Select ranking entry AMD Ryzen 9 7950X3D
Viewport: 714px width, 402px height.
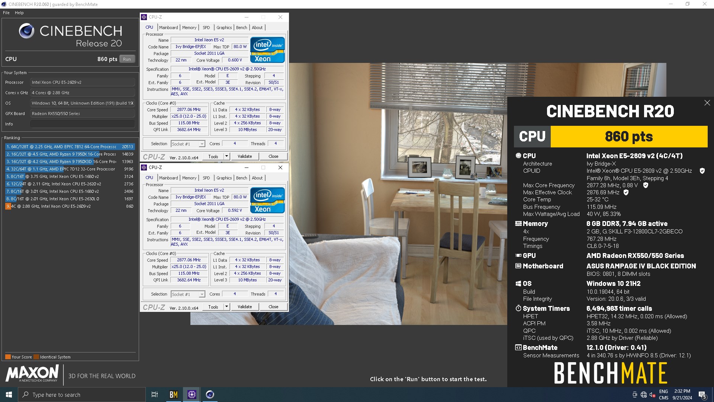coord(70,162)
